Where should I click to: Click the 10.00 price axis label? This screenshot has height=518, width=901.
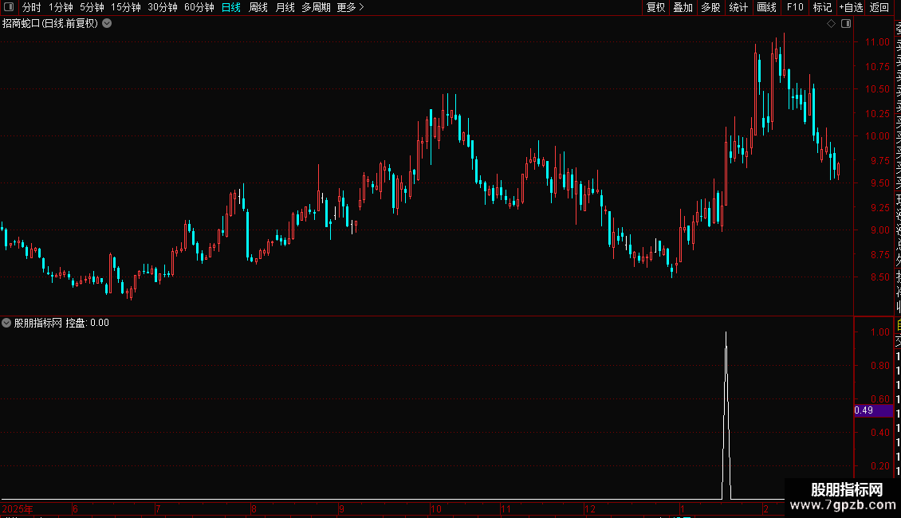(x=877, y=136)
